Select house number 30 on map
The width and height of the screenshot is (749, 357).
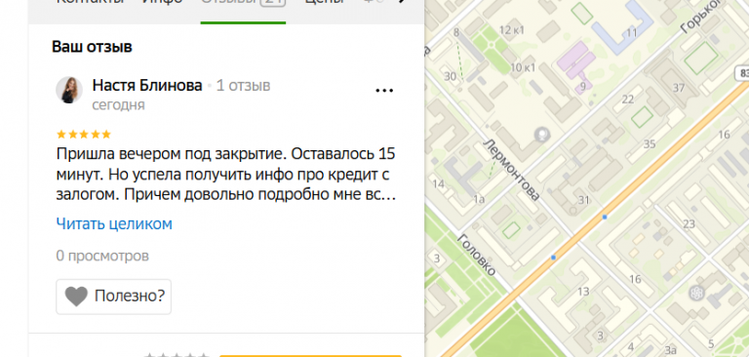tap(450, 76)
